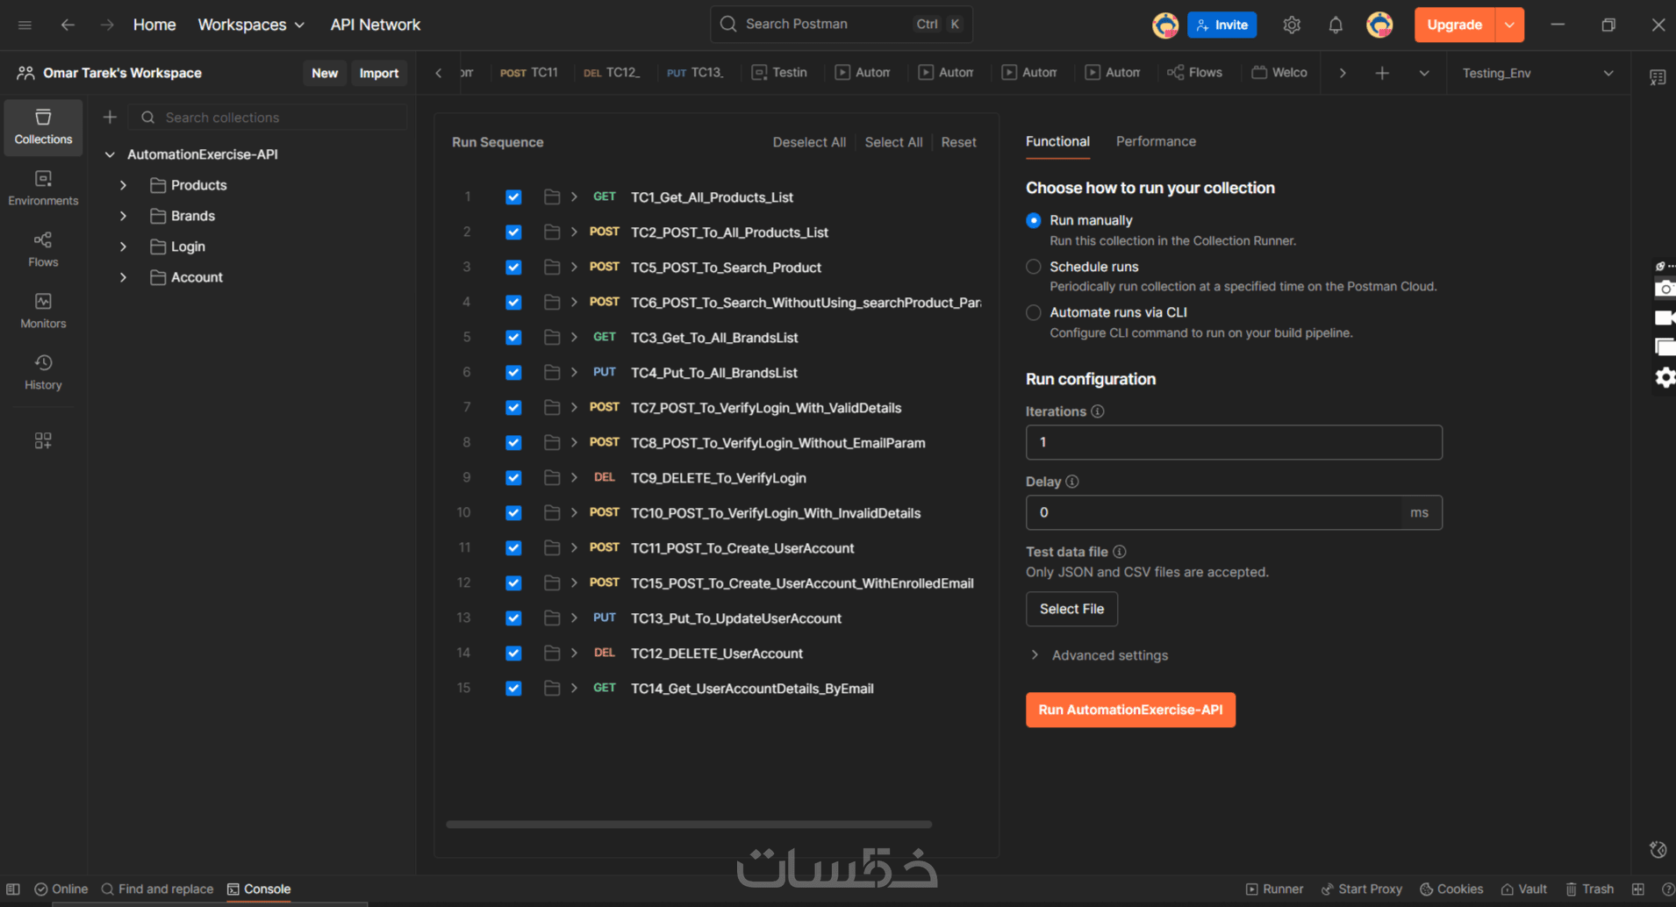Click the user avatar in the header

point(1379,25)
